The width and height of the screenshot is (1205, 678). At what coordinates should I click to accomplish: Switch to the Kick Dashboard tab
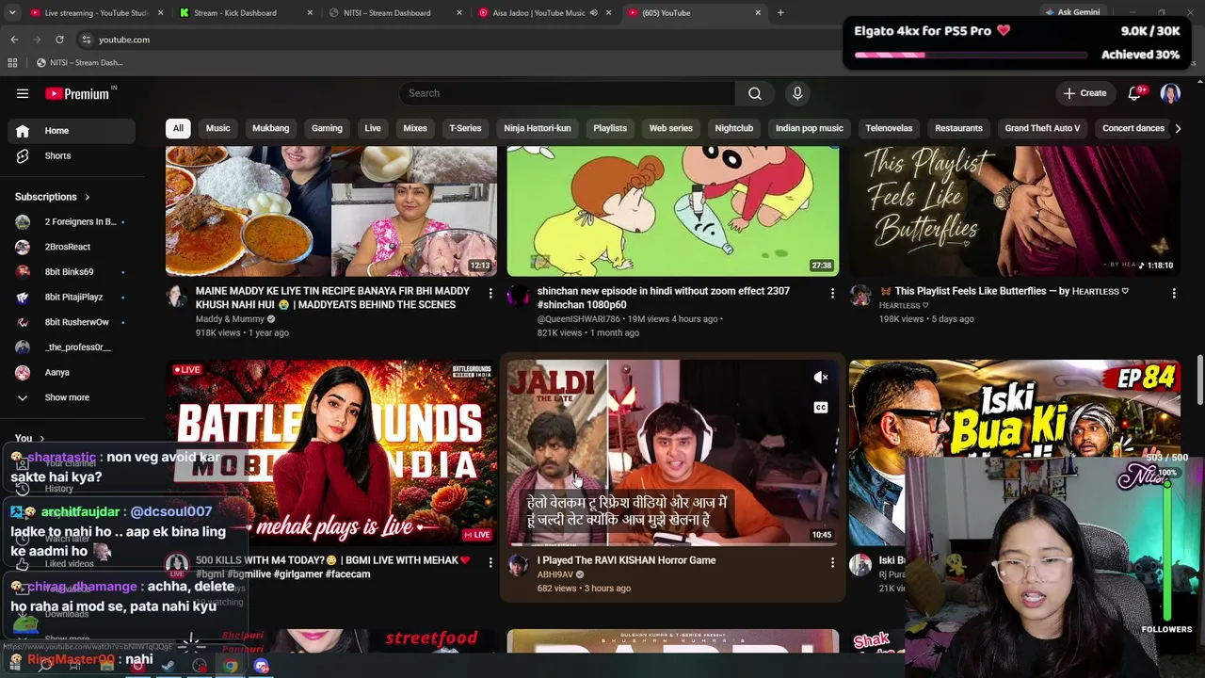246,13
